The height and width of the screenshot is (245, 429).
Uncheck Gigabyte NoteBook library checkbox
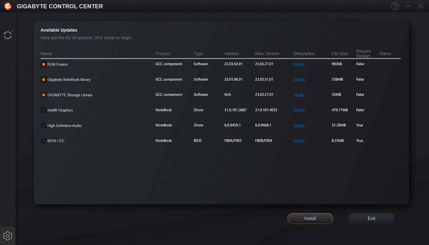click(44, 80)
